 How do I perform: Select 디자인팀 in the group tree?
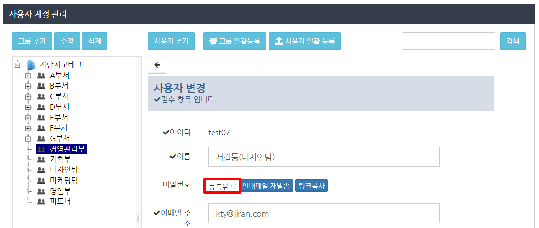tap(64, 170)
